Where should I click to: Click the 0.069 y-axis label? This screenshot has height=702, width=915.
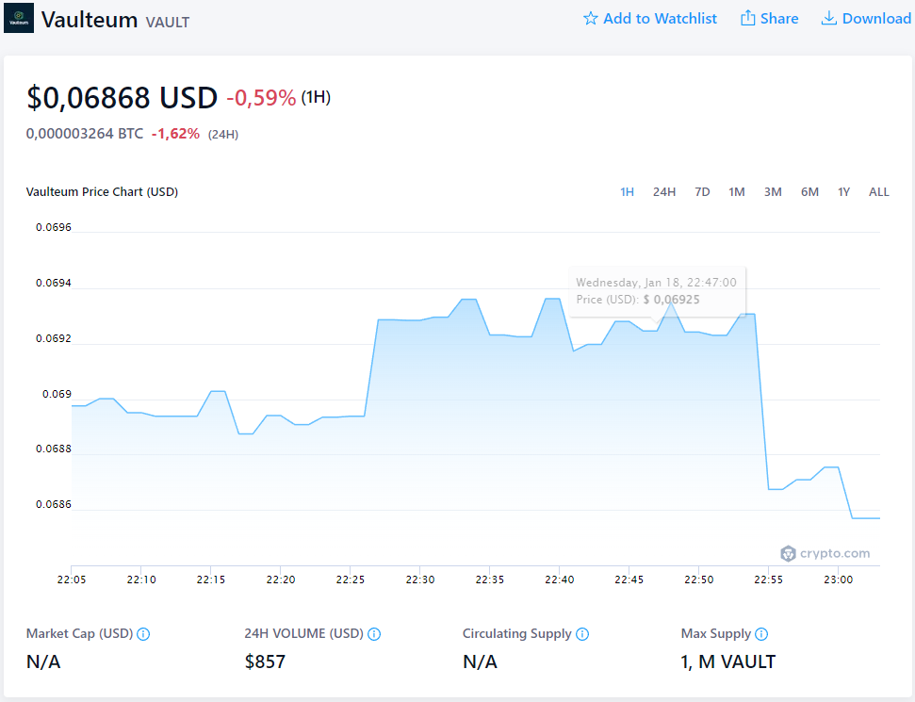point(57,395)
